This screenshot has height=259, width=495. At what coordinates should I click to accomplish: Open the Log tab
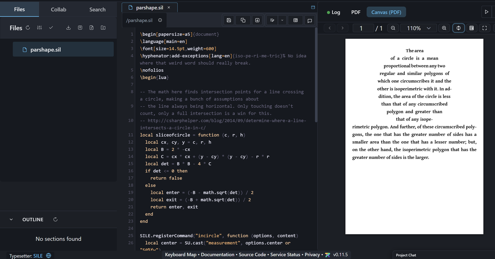pos(333,12)
